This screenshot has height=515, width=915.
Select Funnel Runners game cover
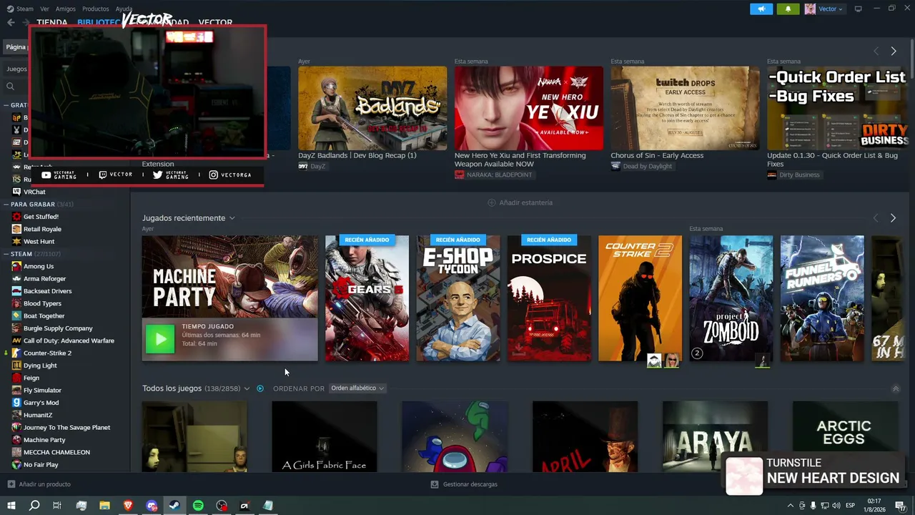822,298
